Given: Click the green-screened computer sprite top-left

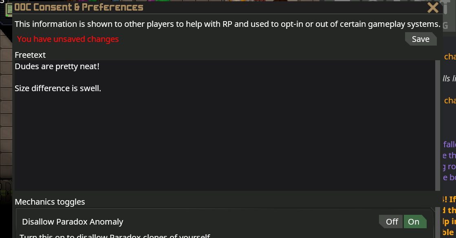Looking at the screenshot, I should tap(9, 9).
